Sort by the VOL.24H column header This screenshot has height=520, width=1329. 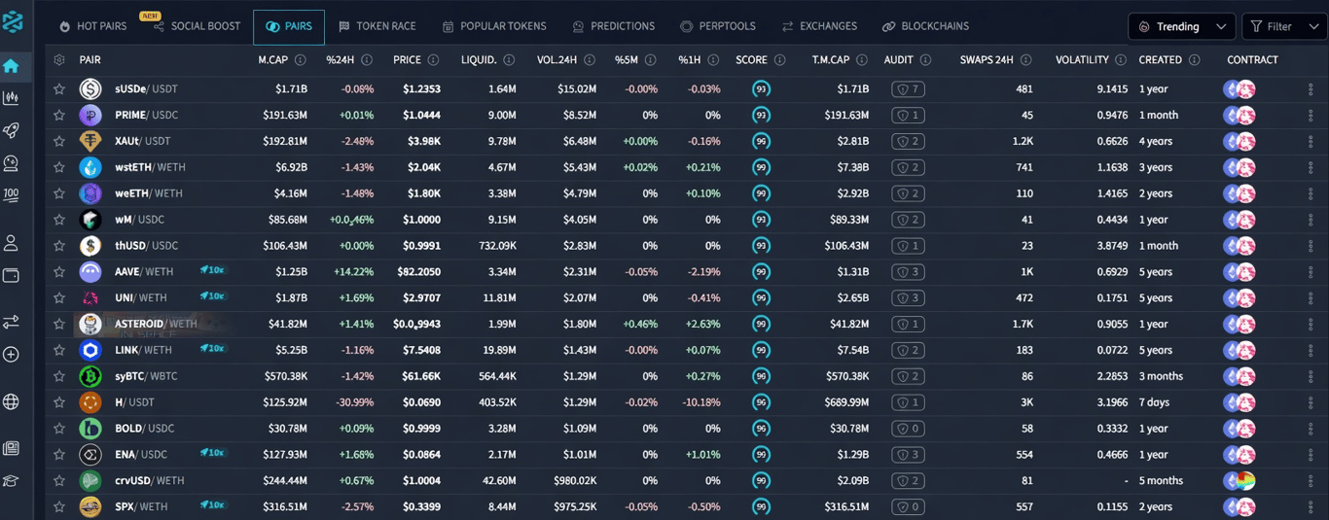(559, 60)
